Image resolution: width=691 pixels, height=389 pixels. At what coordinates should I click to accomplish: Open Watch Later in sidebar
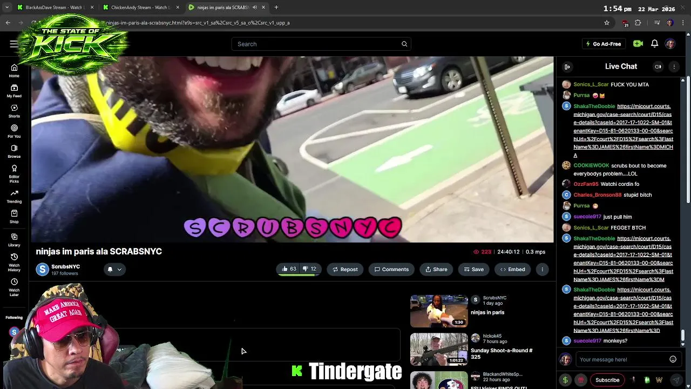14,287
